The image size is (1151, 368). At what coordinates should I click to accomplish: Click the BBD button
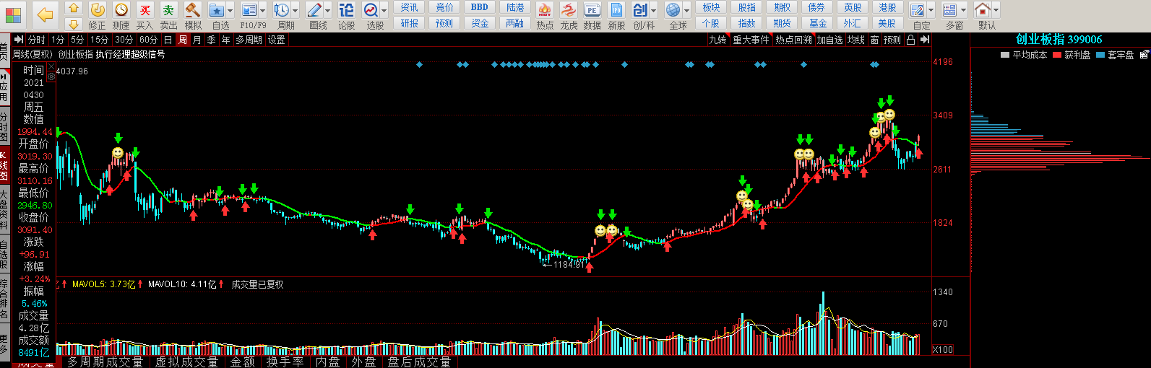(x=479, y=7)
